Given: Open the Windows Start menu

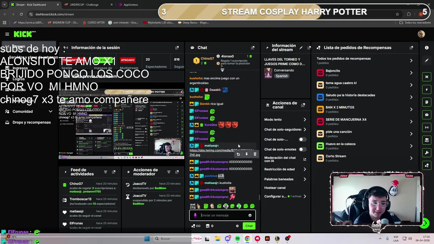Looking at the screenshot, I should (147, 239).
